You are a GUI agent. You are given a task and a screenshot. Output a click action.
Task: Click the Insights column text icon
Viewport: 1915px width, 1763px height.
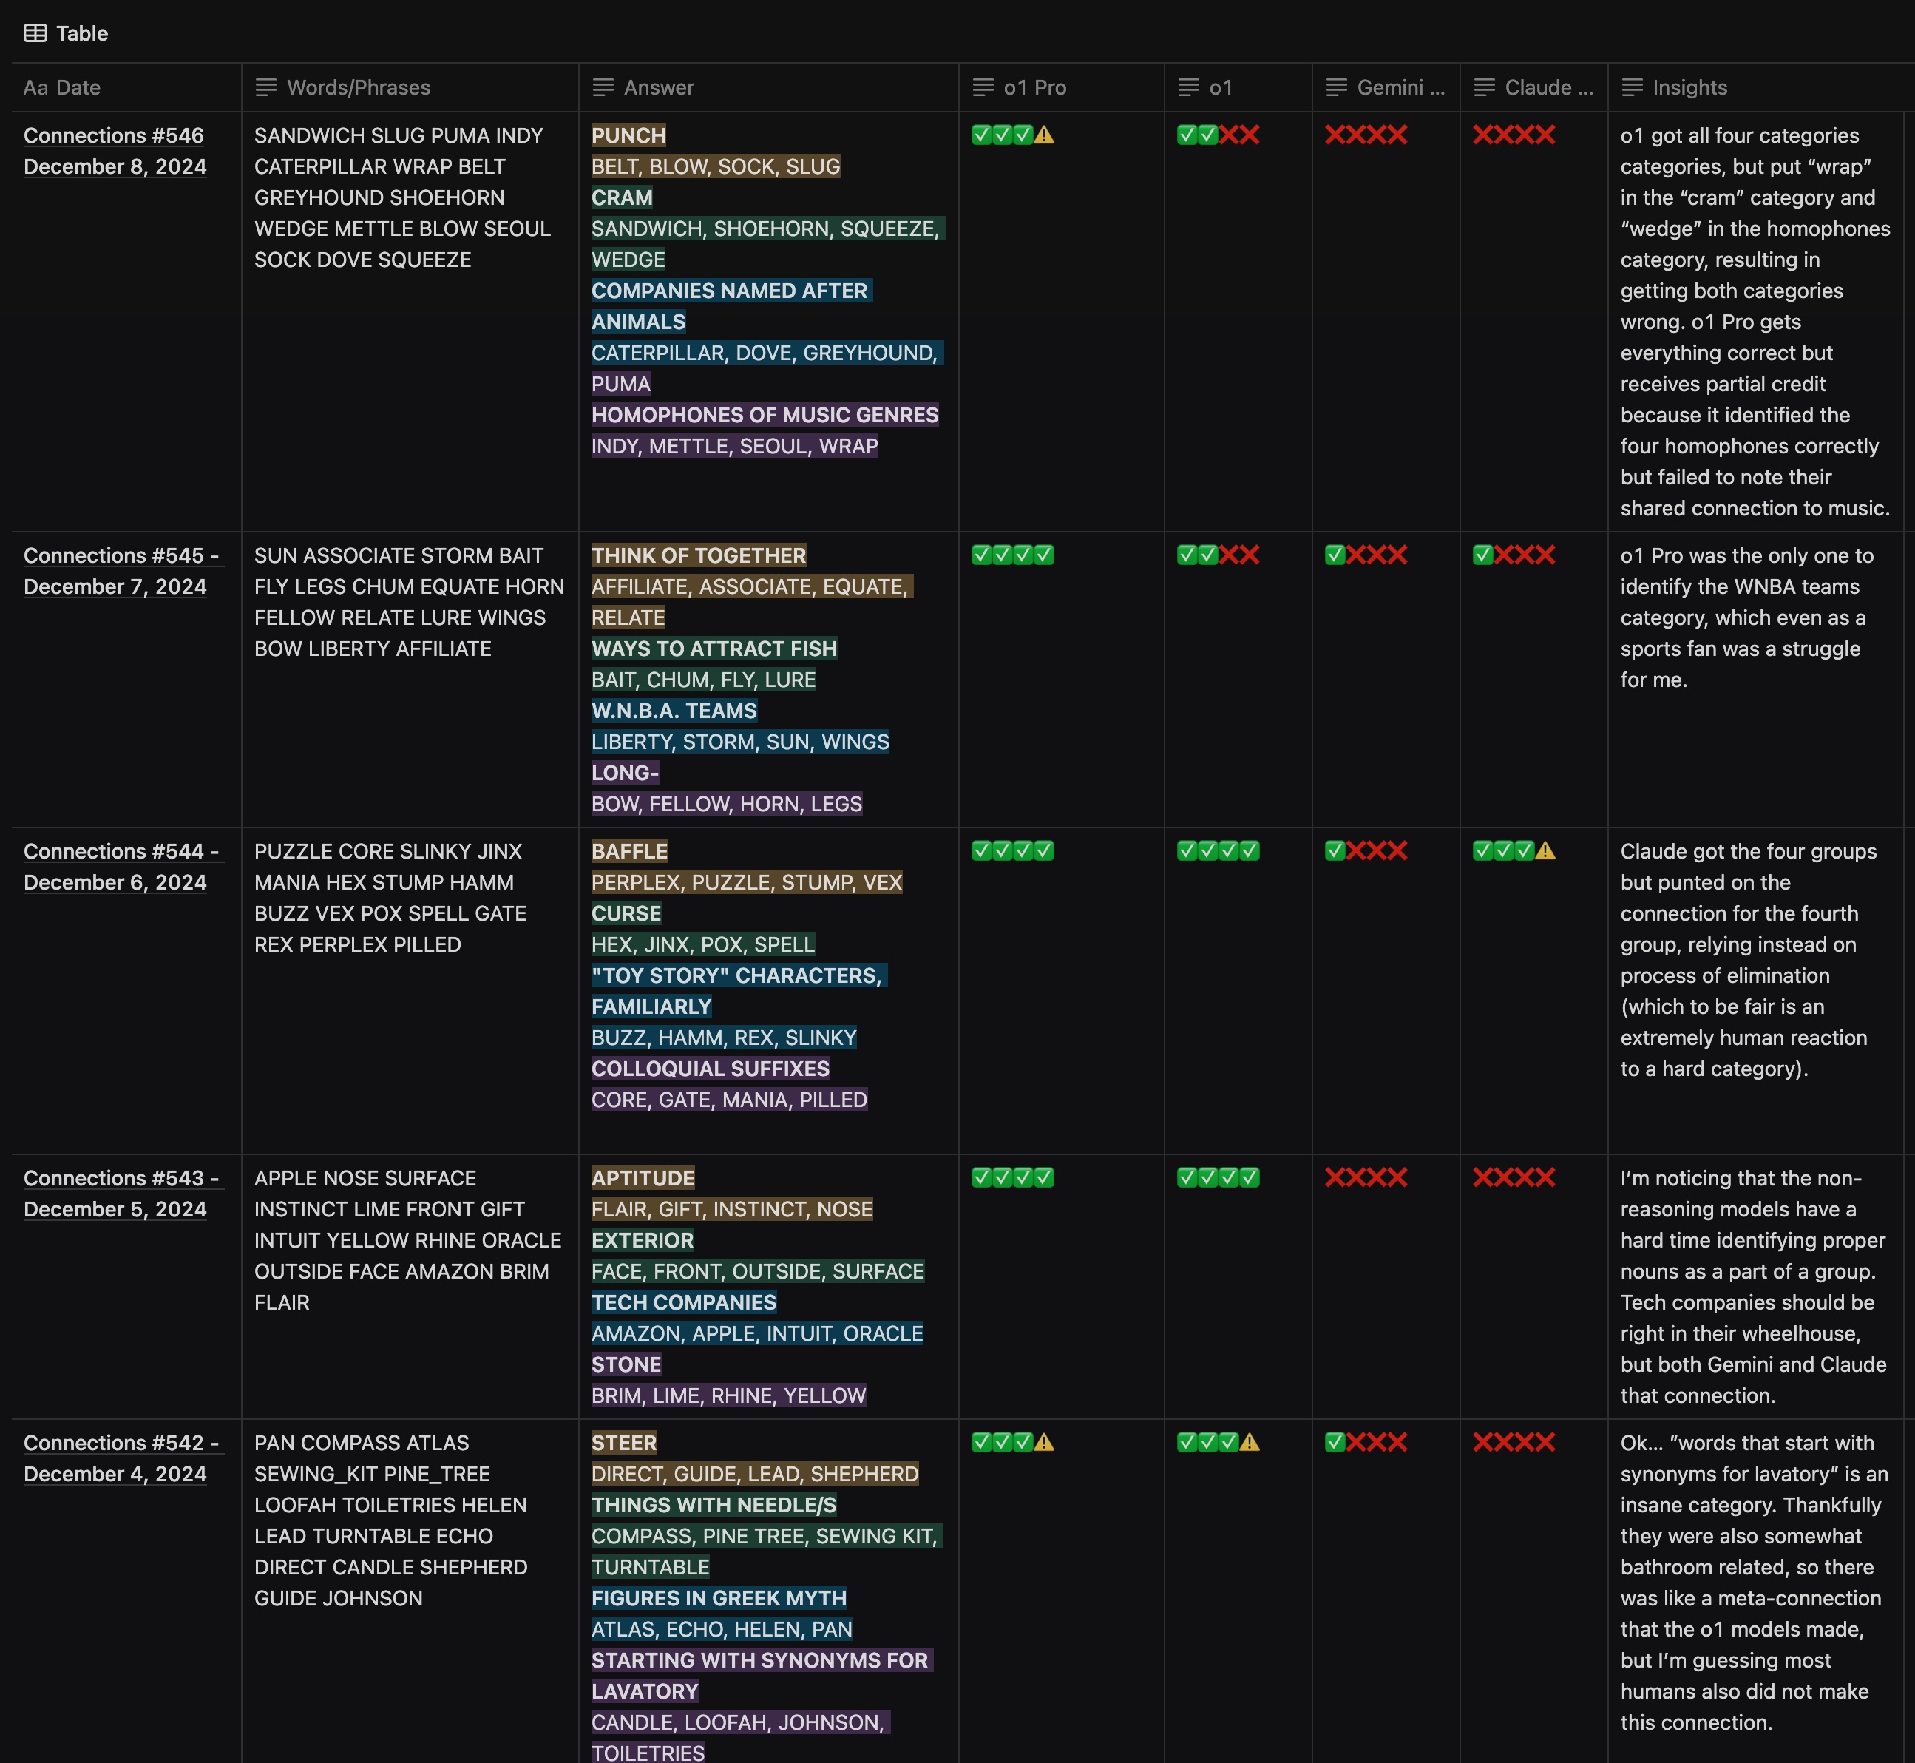click(x=1633, y=88)
